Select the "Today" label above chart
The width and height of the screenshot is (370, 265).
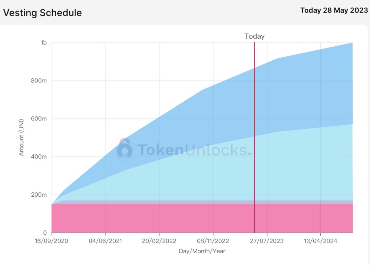254,37
